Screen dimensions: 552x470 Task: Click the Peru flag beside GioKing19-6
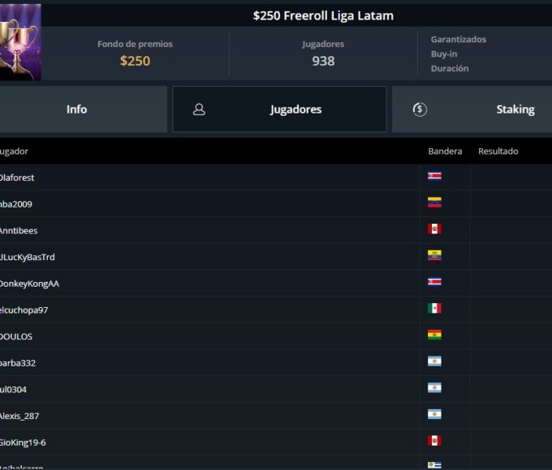tap(434, 442)
